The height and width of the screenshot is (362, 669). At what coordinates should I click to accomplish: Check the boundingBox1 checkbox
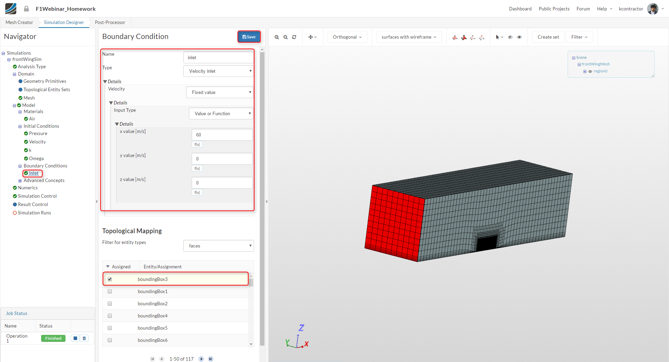(110, 291)
